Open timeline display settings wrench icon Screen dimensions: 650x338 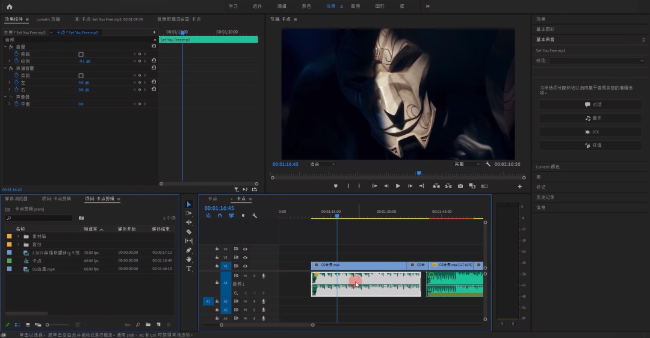click(255, 215)
